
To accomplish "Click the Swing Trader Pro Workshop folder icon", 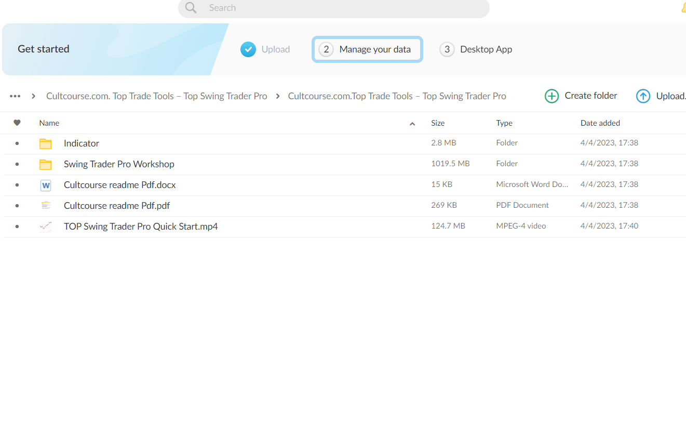I will click(46, 165).
